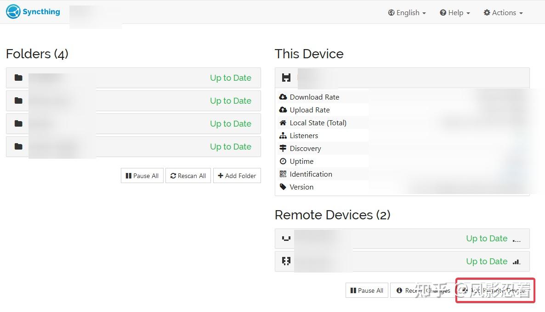Image resolution: width=545 pixels, height=312 pixels.
Task: Click the Identification QR code icon
Action: click(283, 174)
